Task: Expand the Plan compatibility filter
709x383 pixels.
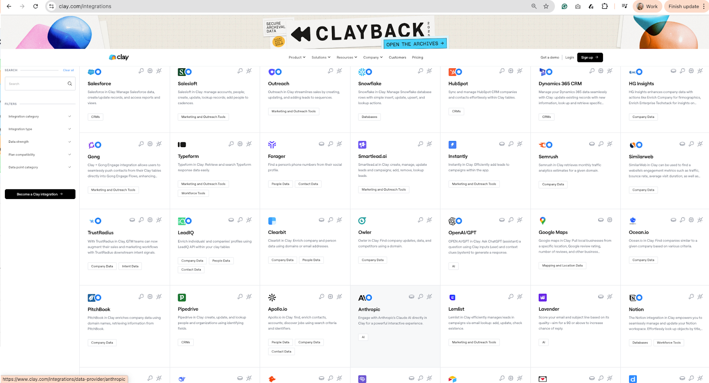Action: click(40, 155)
